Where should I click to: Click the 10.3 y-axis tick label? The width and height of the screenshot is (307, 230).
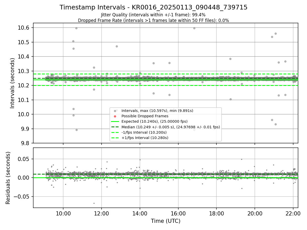pos(24,71)
